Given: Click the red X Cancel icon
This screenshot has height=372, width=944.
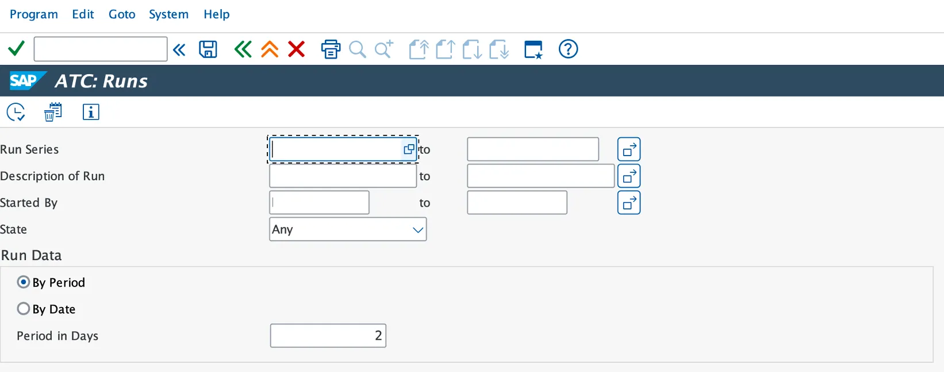Looking at the screenshot, I should [x=296, y=49].
